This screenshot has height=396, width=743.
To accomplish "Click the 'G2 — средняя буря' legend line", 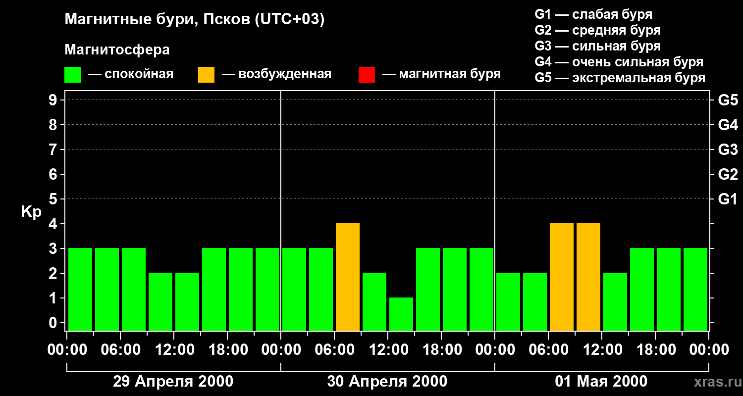I will [597, 30].
